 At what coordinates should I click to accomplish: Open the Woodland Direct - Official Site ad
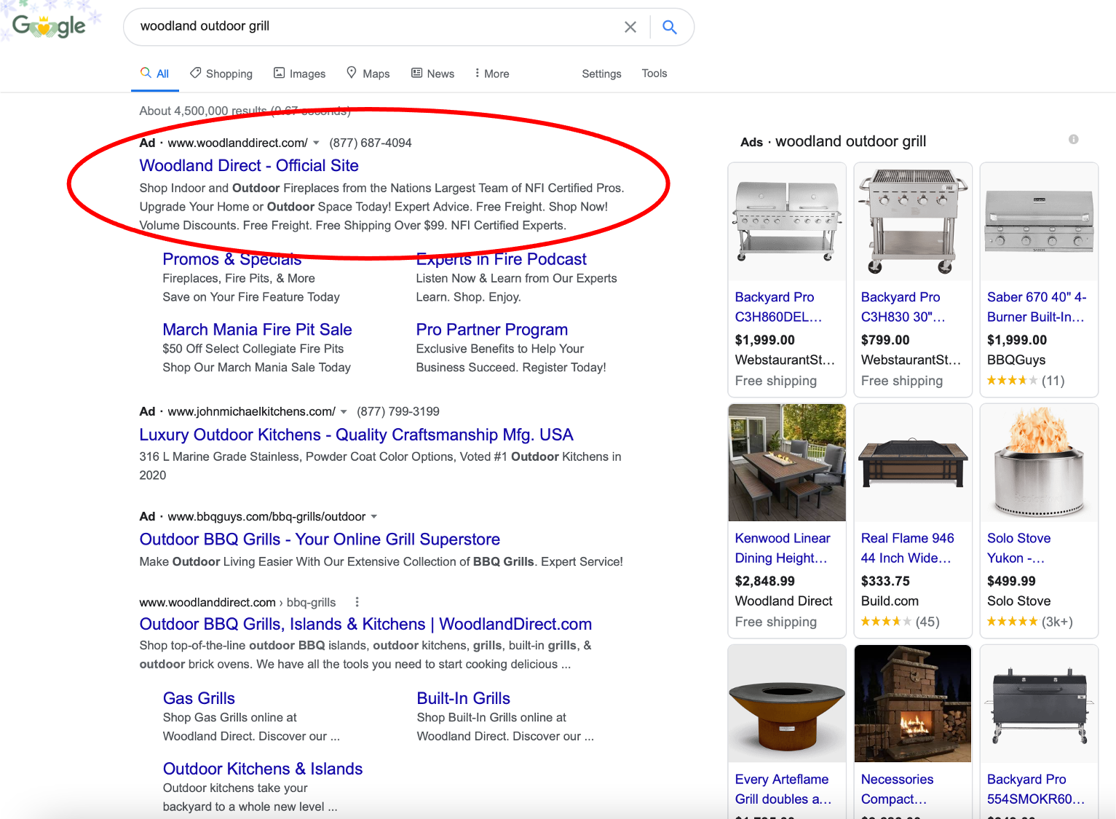pyautogui.click(x=249, y=165)
